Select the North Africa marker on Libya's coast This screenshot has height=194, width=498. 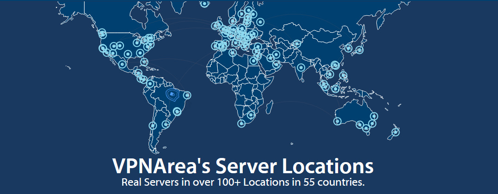click(233, 53)
